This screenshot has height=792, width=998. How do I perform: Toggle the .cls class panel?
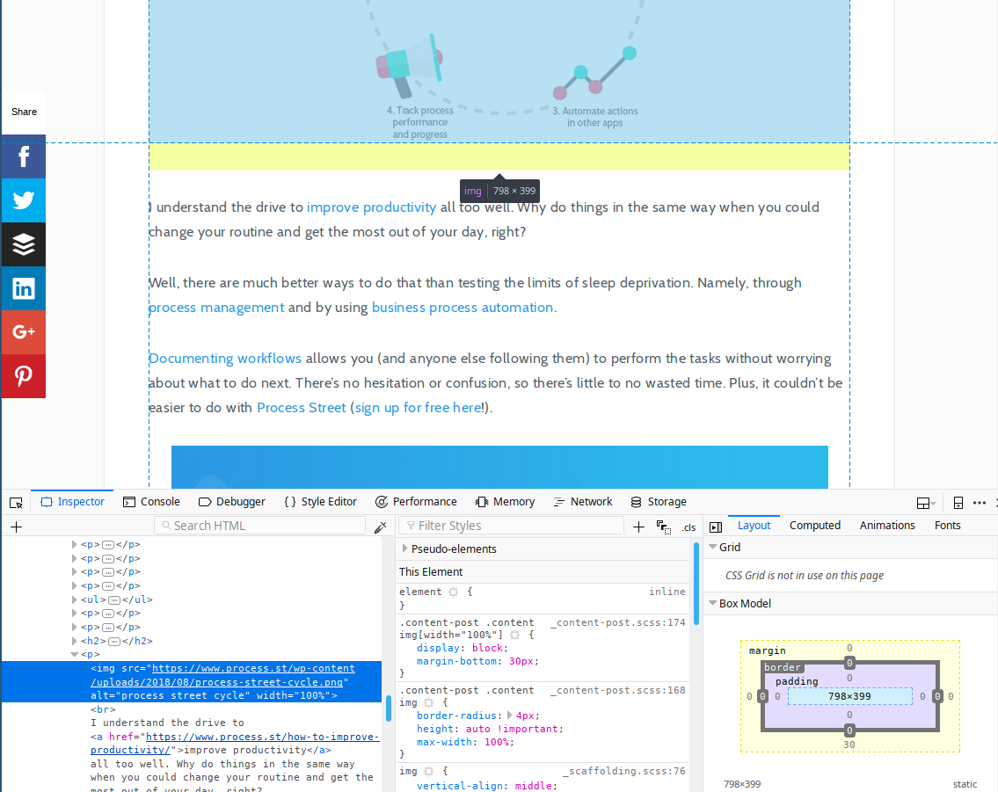688,527
